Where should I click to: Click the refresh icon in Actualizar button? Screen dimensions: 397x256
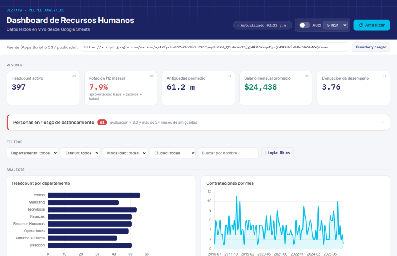361,25
